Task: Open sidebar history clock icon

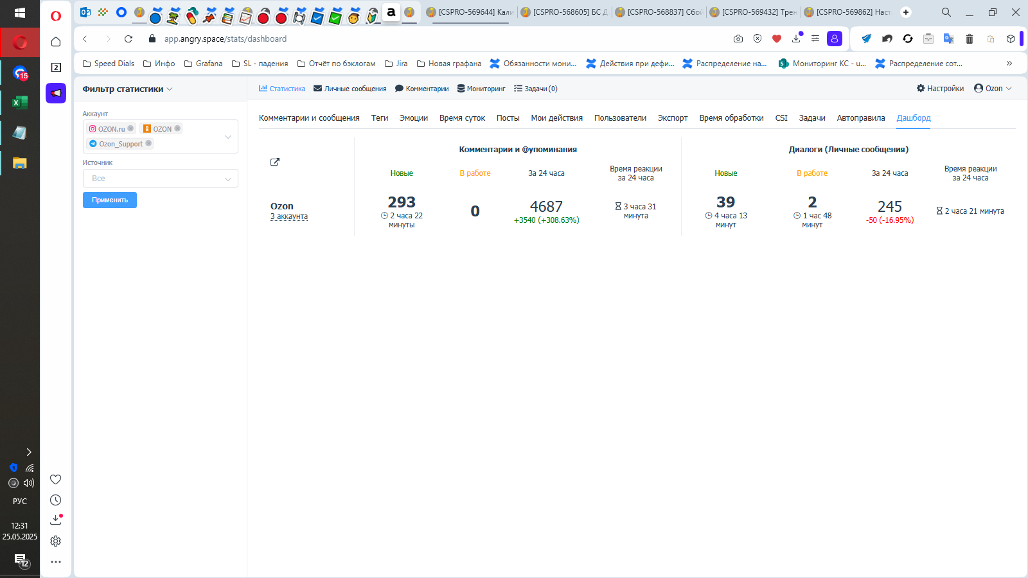Action: pyautogui.click(x=56, y=500)
